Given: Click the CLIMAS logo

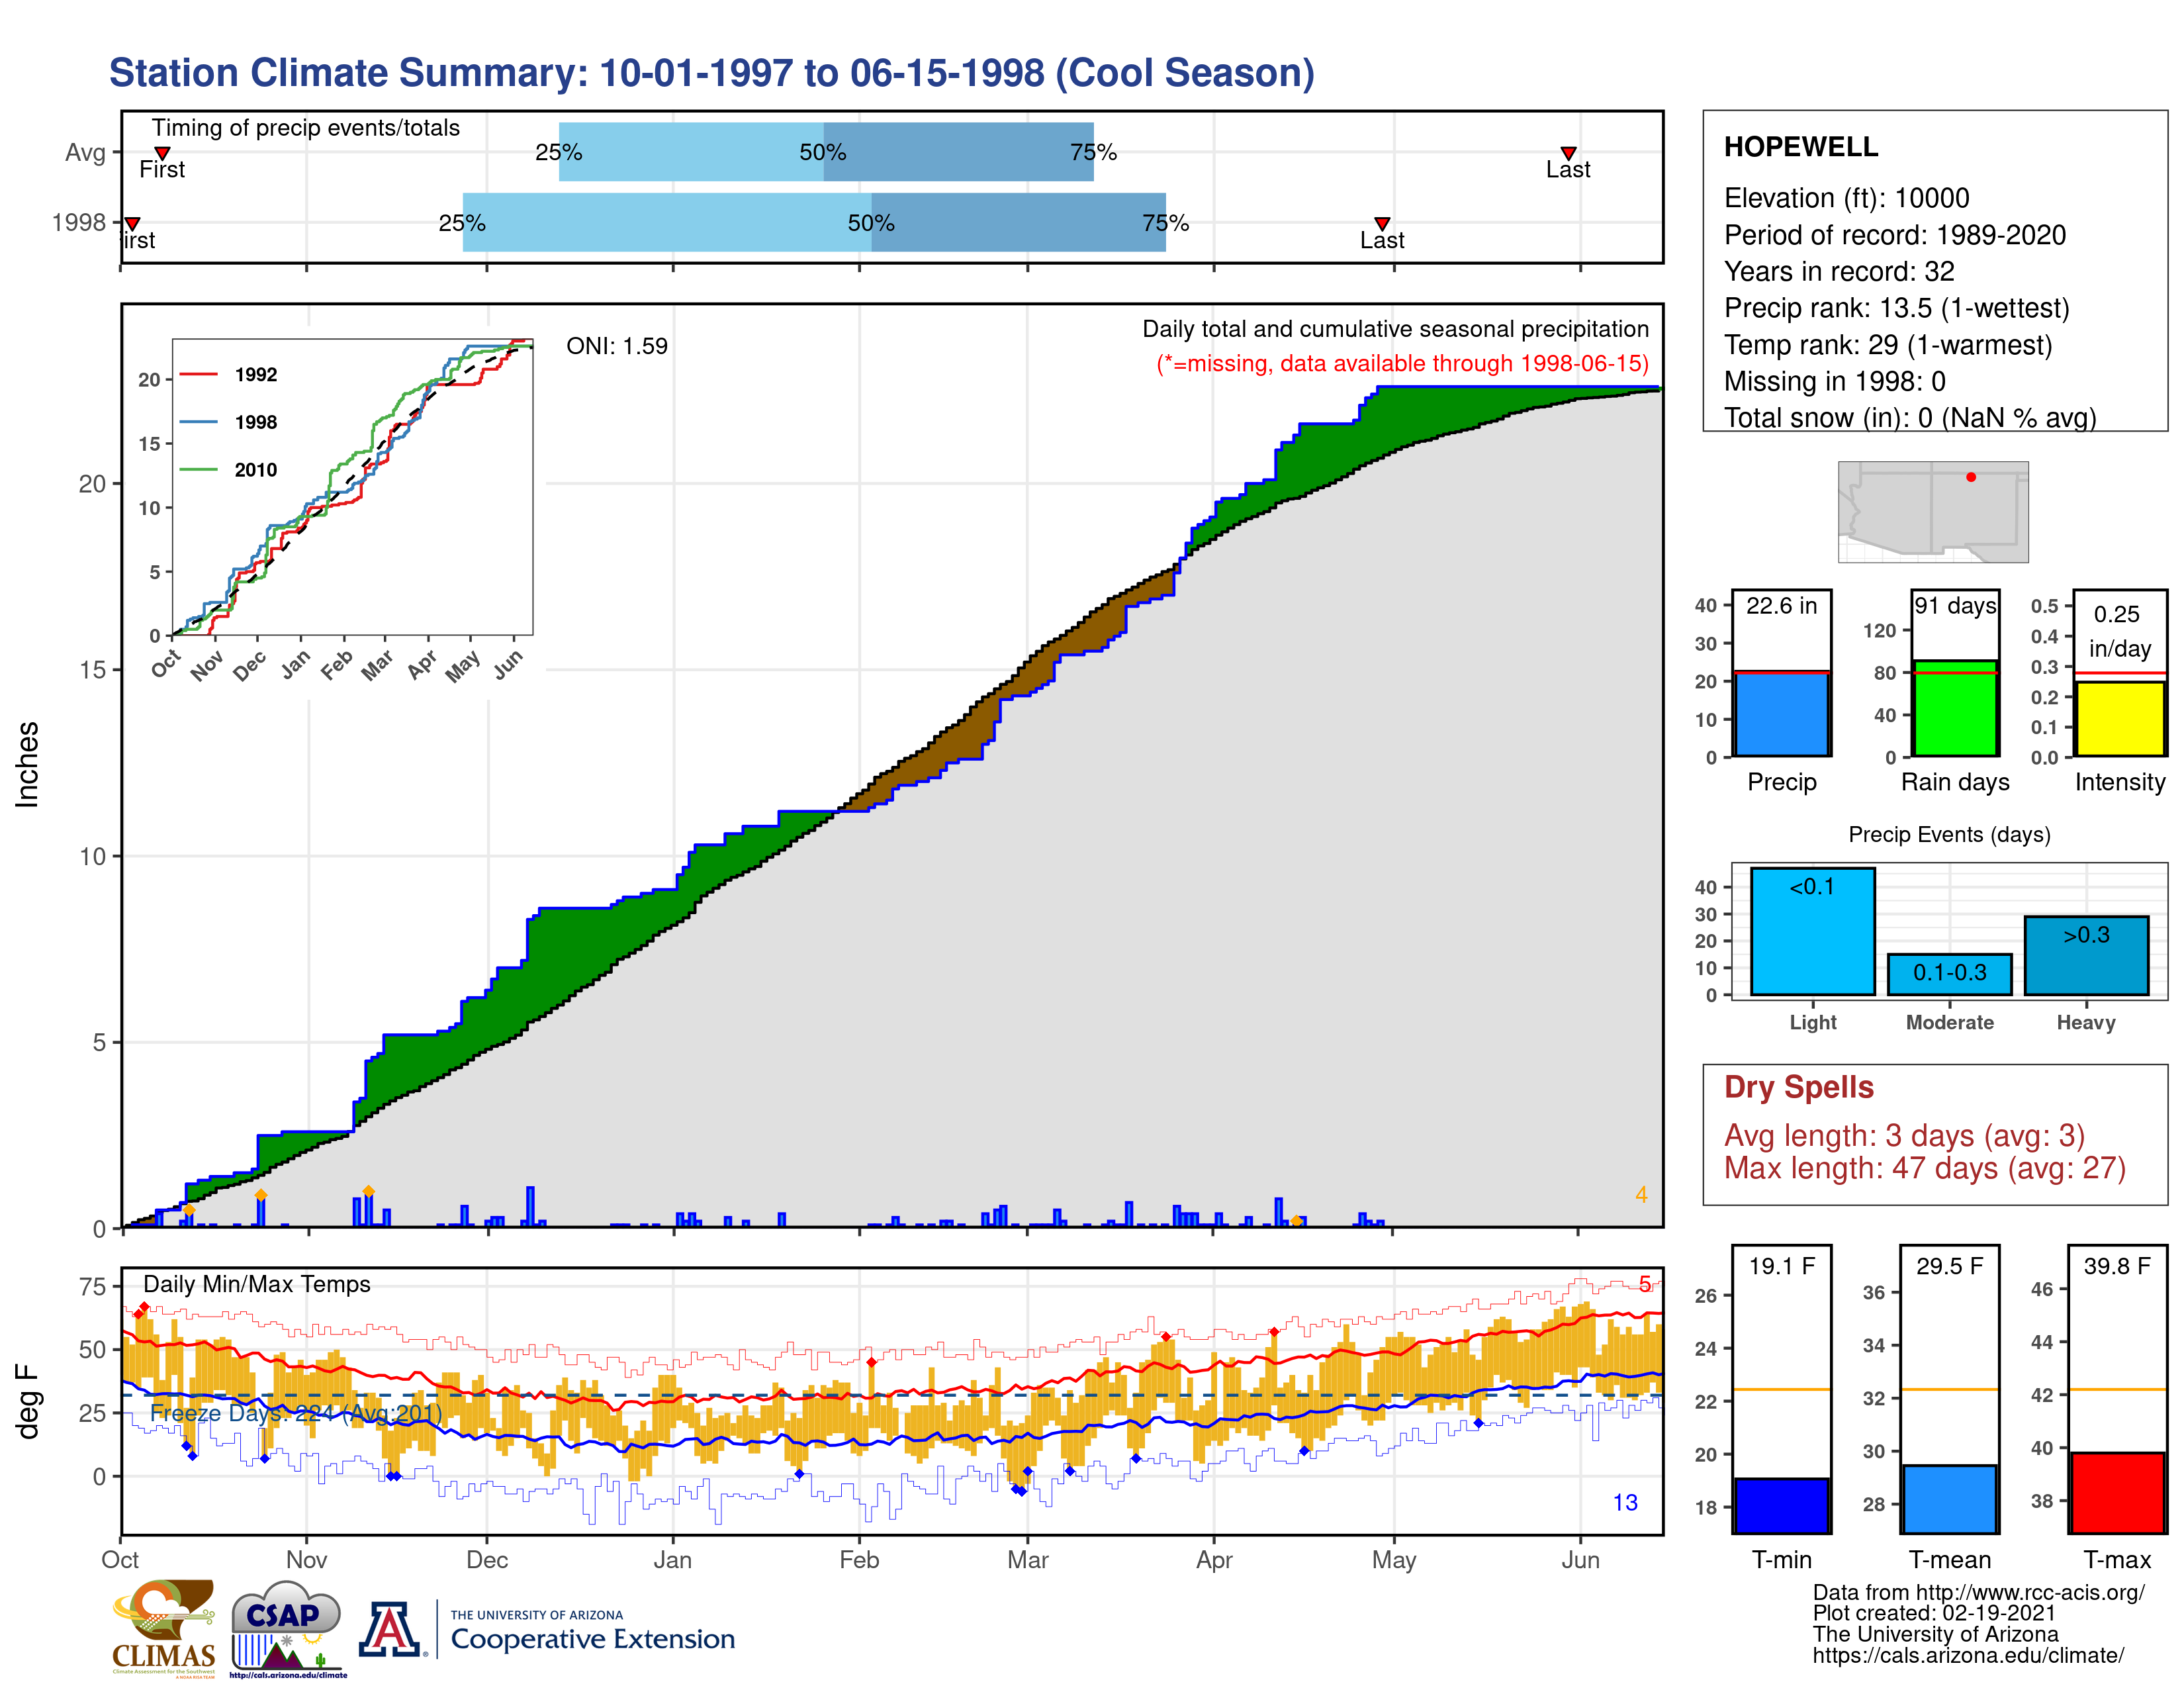Looking at the screenshot, I should (163, 1628).
